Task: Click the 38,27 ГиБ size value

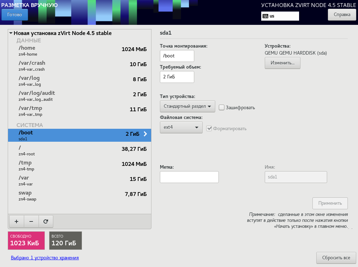Action: pyautogui.click(x=134, y=149)
